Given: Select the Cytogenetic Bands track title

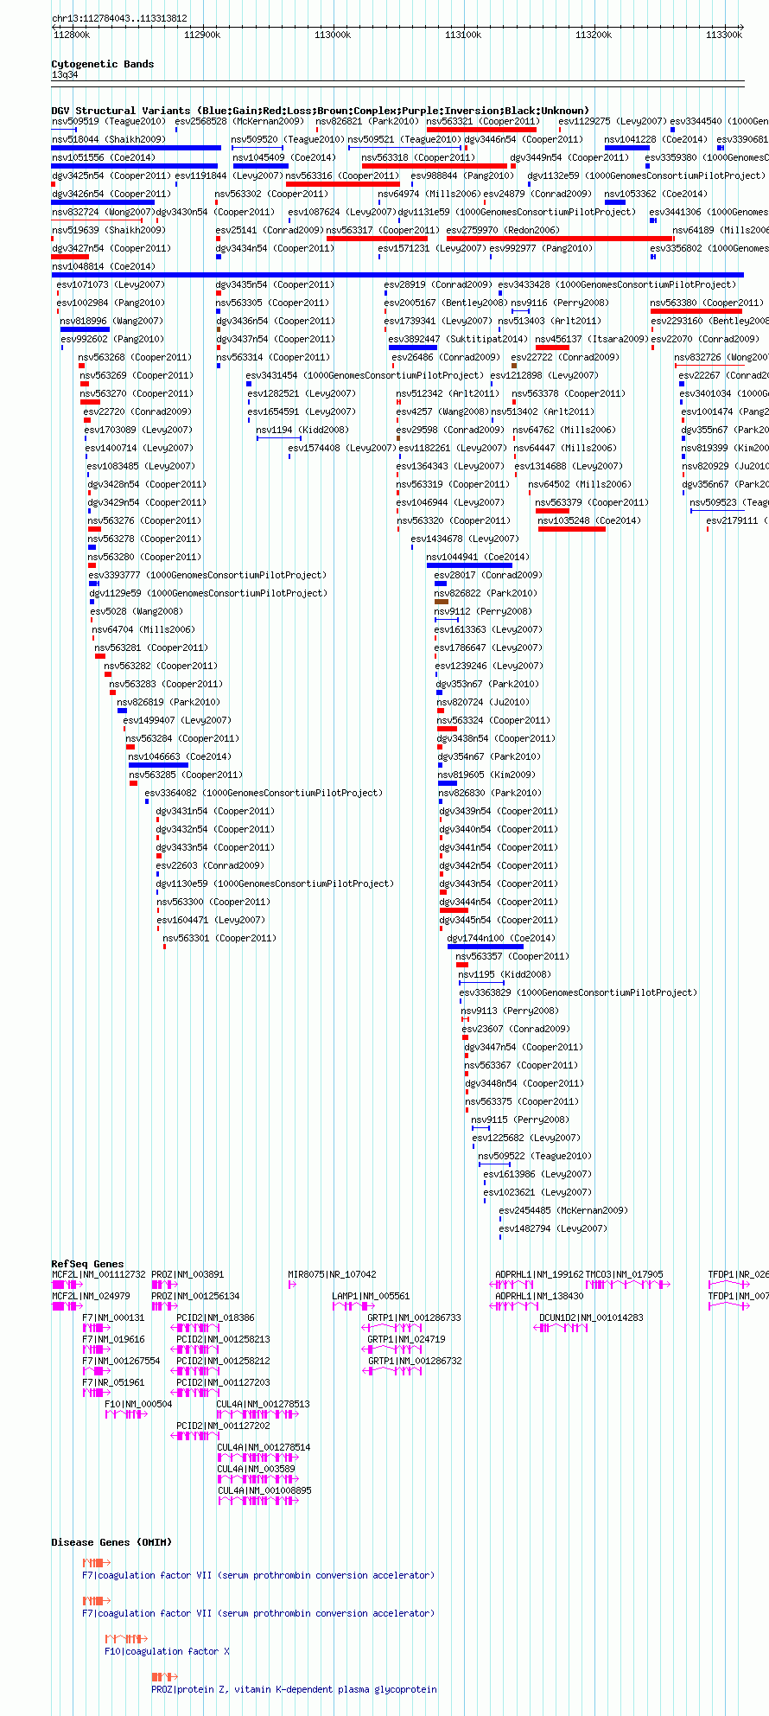Looking at the screenshot, I should [x=103, y=64].
